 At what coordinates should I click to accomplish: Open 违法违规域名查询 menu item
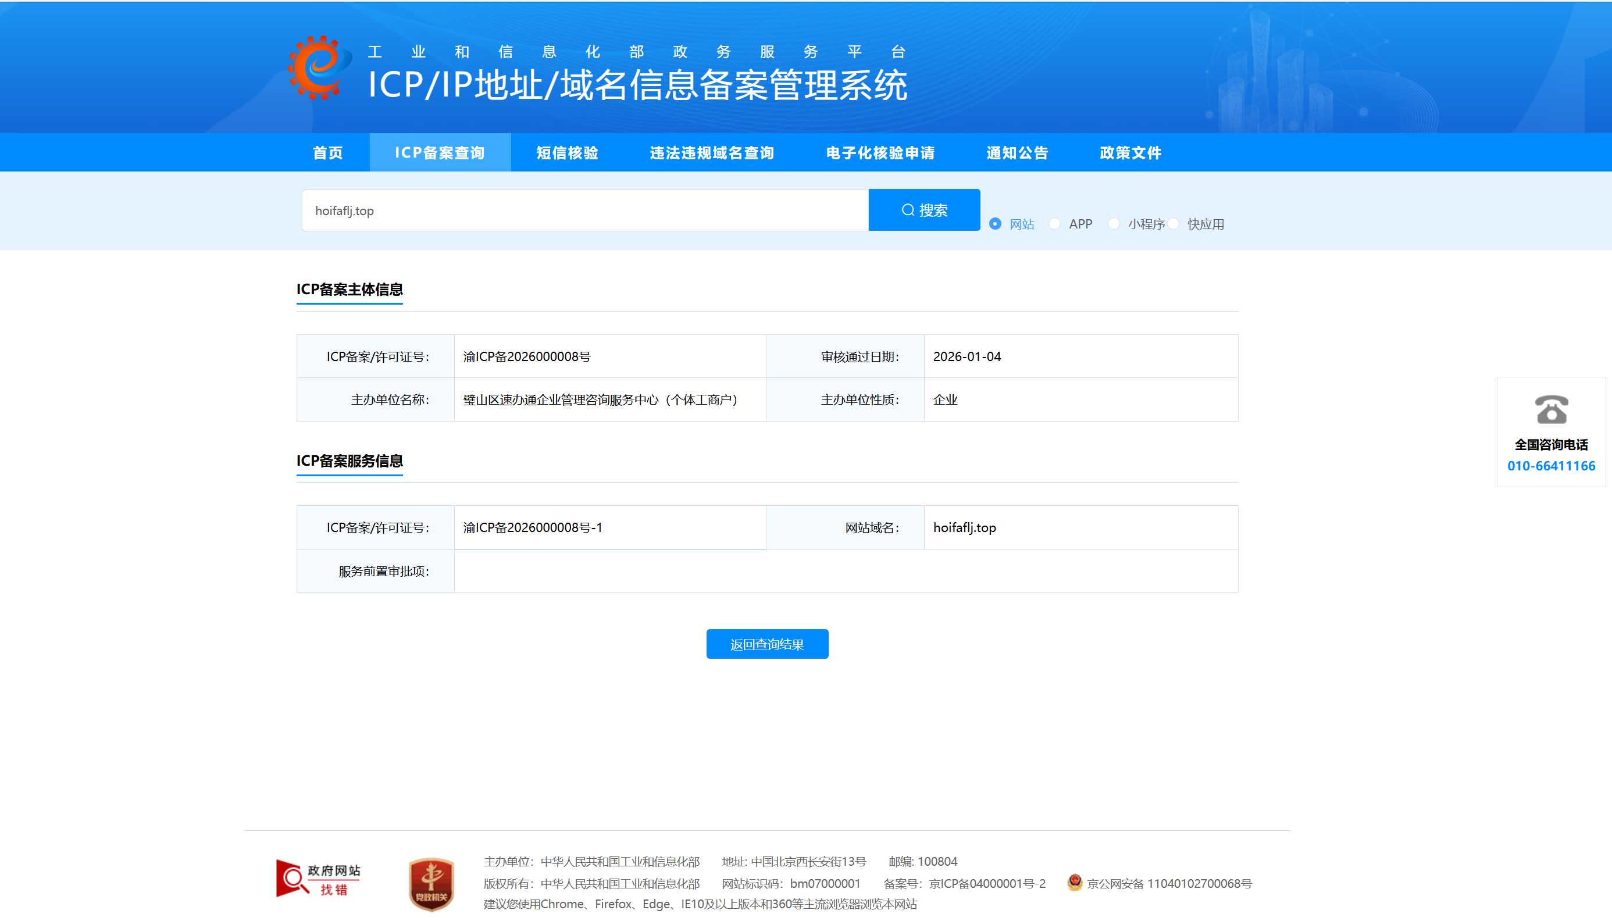click(x=712, y=152)
